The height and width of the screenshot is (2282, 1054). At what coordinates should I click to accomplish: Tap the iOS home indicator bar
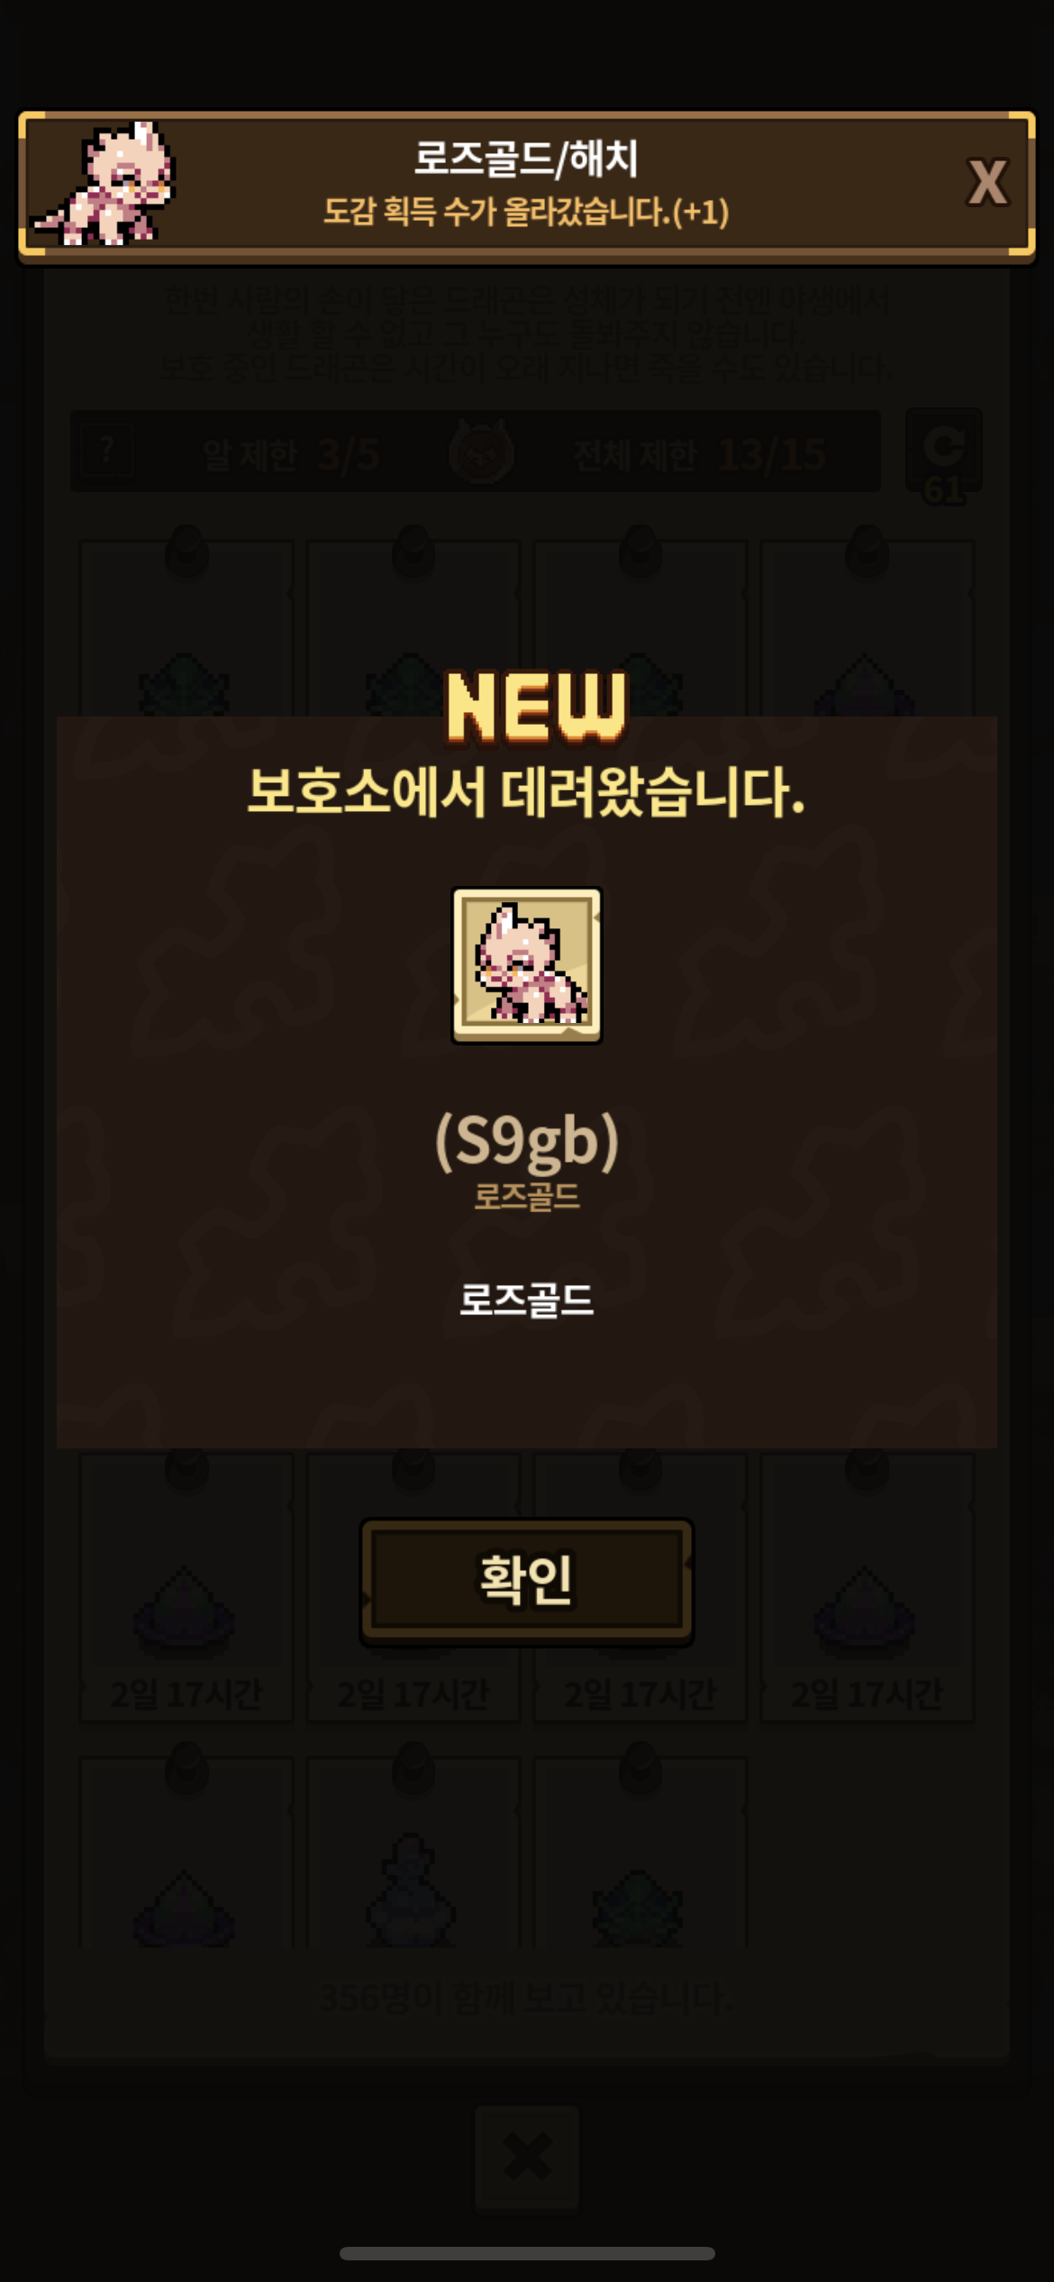pyautogui.click(x=527, y=2253)
